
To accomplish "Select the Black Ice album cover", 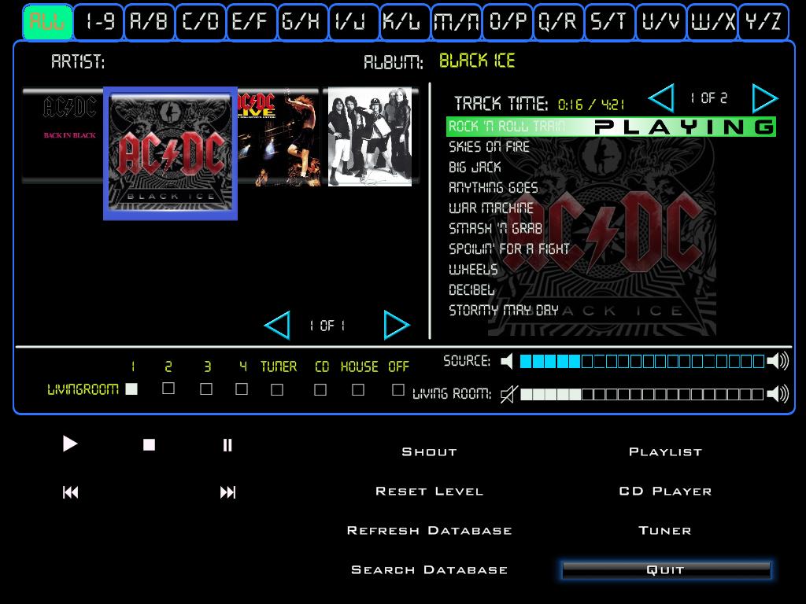I will (170, 153).
